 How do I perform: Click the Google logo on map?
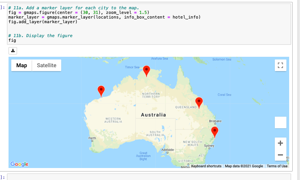tap(19, 164)
